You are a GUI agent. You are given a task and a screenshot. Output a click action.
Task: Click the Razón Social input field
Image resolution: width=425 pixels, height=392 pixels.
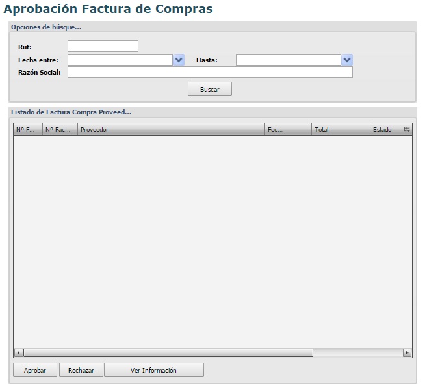click(210, 72)
